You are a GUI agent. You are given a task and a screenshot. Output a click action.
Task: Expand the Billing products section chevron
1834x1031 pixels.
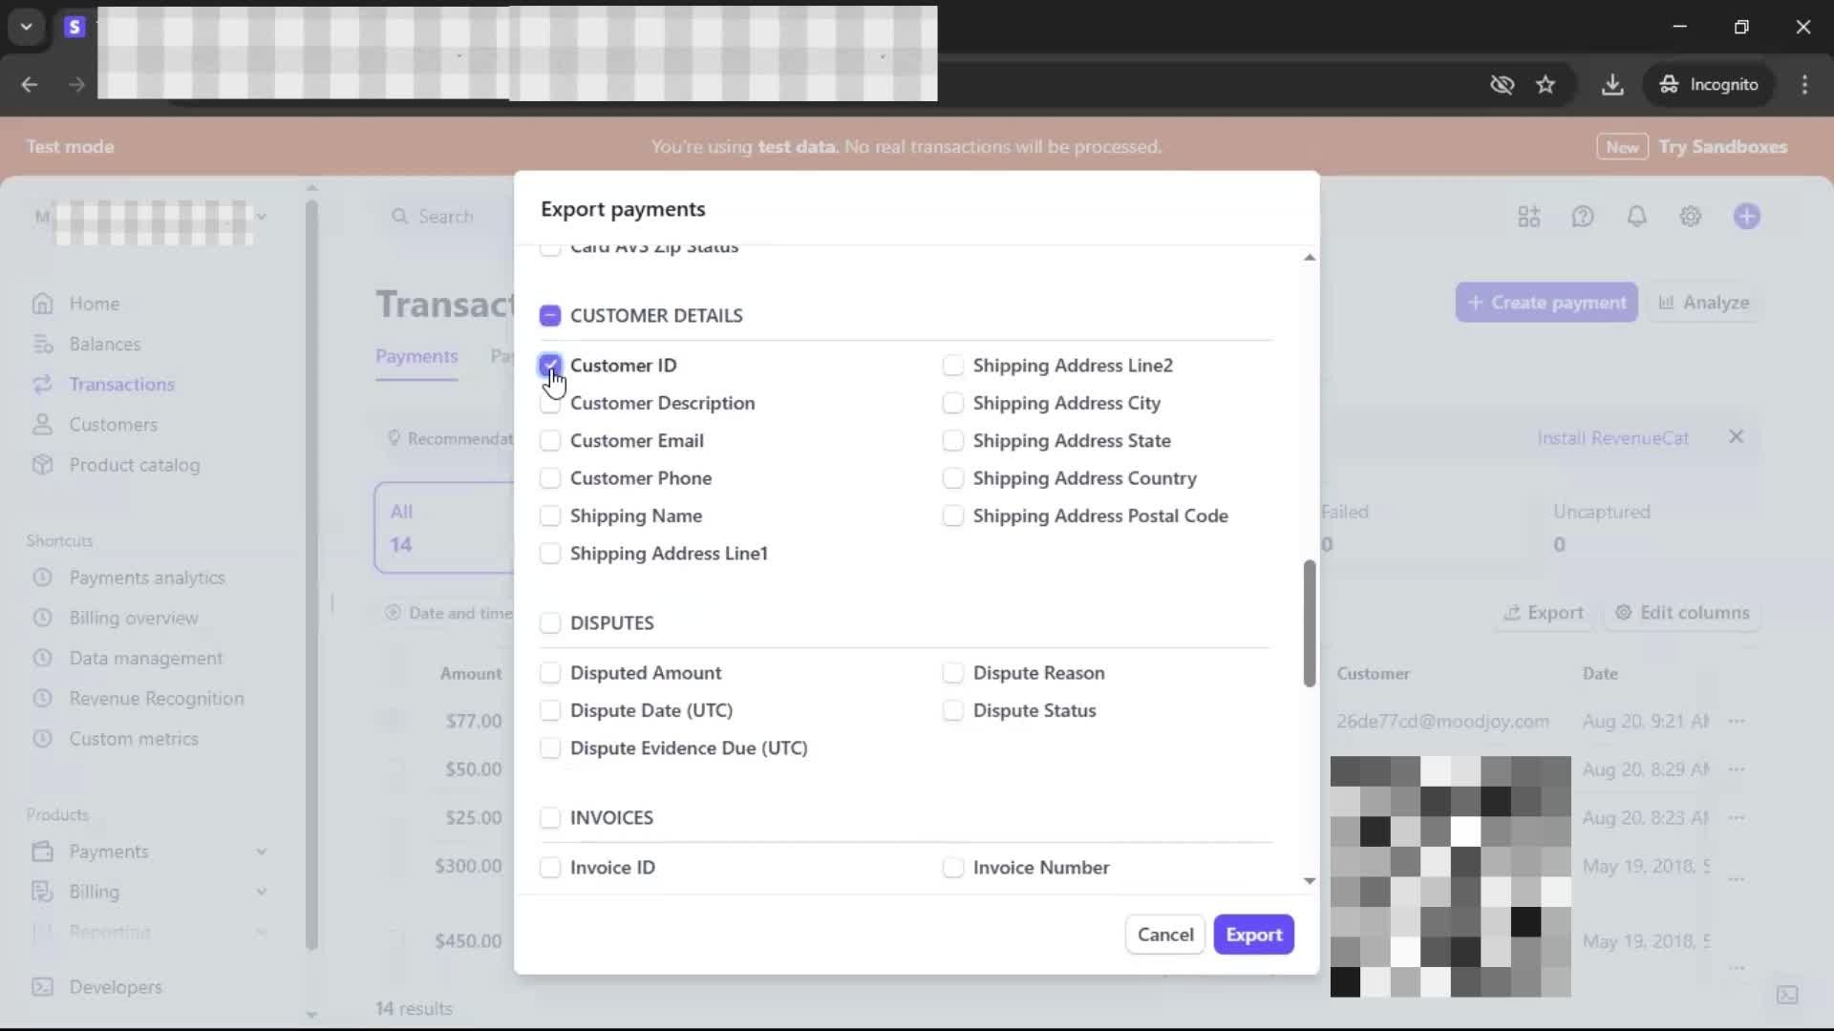click(x=261, y=892)
